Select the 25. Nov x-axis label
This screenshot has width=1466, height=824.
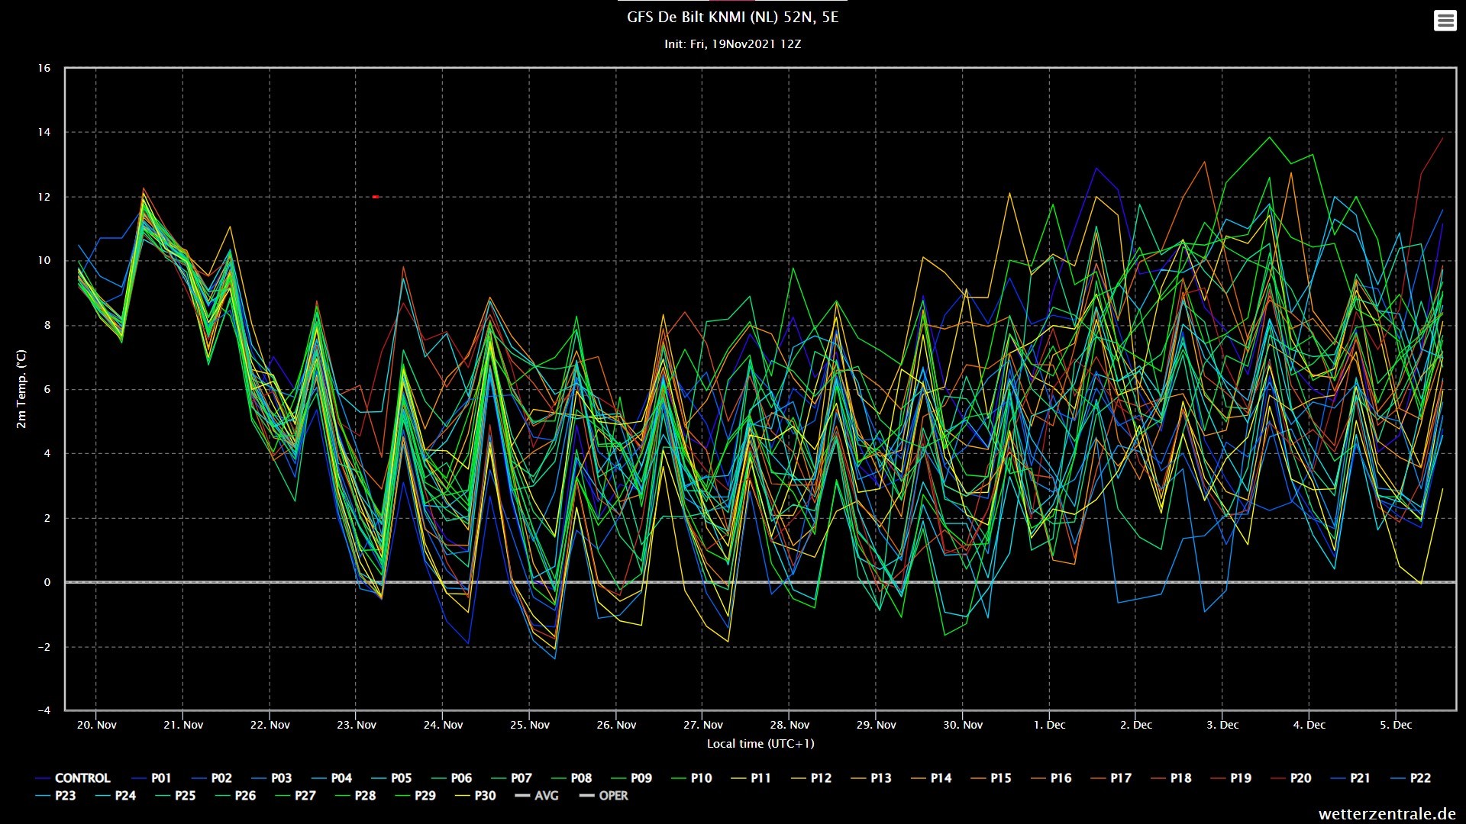(530, 725)
